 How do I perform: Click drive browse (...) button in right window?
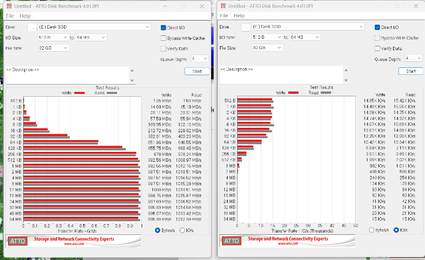(246, 27)
